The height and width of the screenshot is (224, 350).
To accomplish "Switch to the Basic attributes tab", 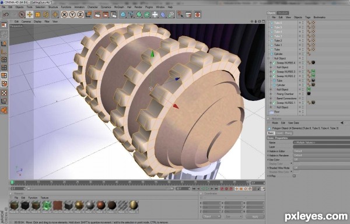I will 271,133.
